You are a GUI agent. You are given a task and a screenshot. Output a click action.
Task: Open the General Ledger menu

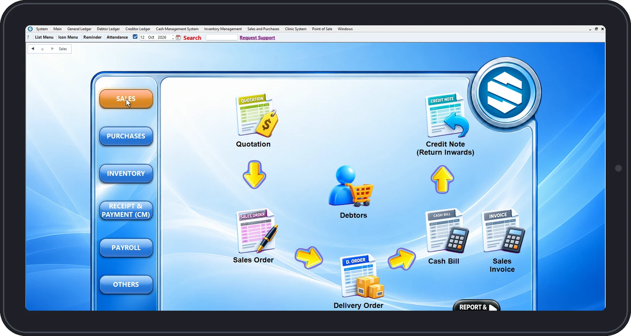point(79,29)
